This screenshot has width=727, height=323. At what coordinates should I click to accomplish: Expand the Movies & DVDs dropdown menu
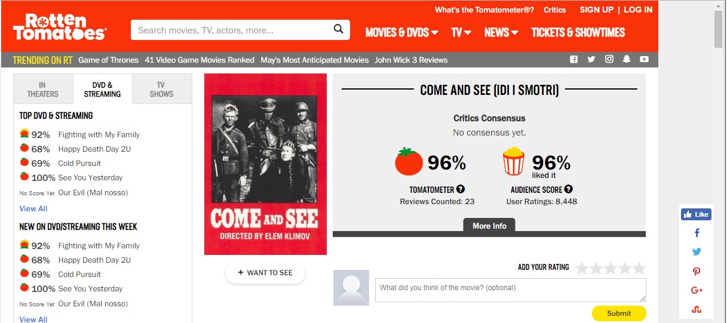click(x=401, y=32)
